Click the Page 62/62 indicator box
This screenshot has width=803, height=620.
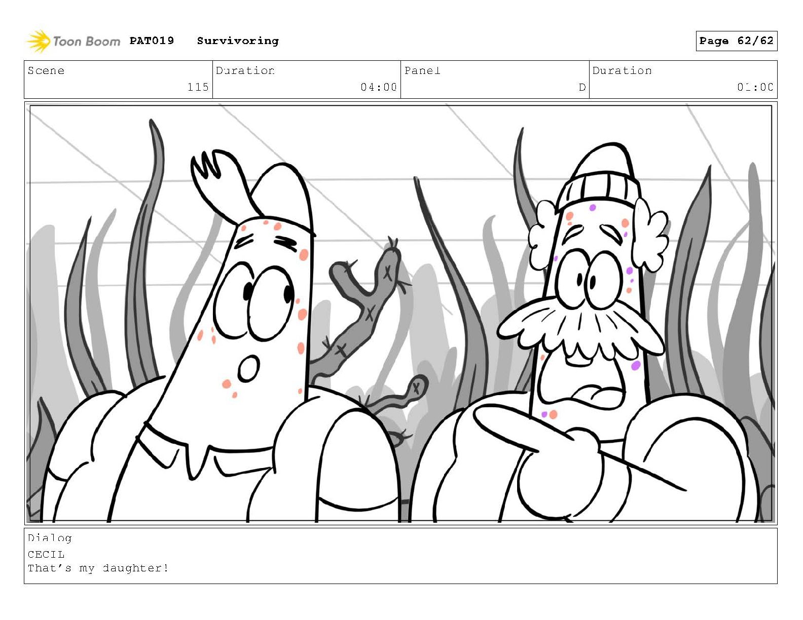tap(736, 41)
